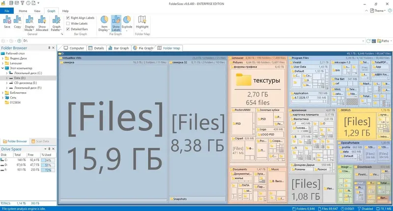Open Highlight dropdown for Folder Map

point(142,23)
